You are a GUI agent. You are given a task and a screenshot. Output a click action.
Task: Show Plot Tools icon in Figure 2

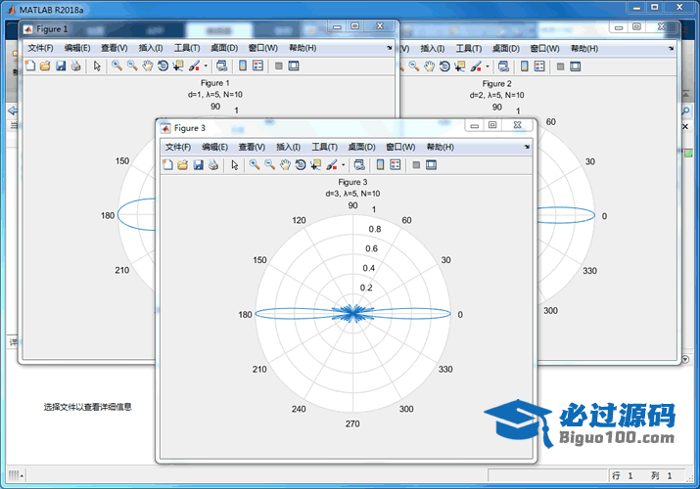point(576,67)
